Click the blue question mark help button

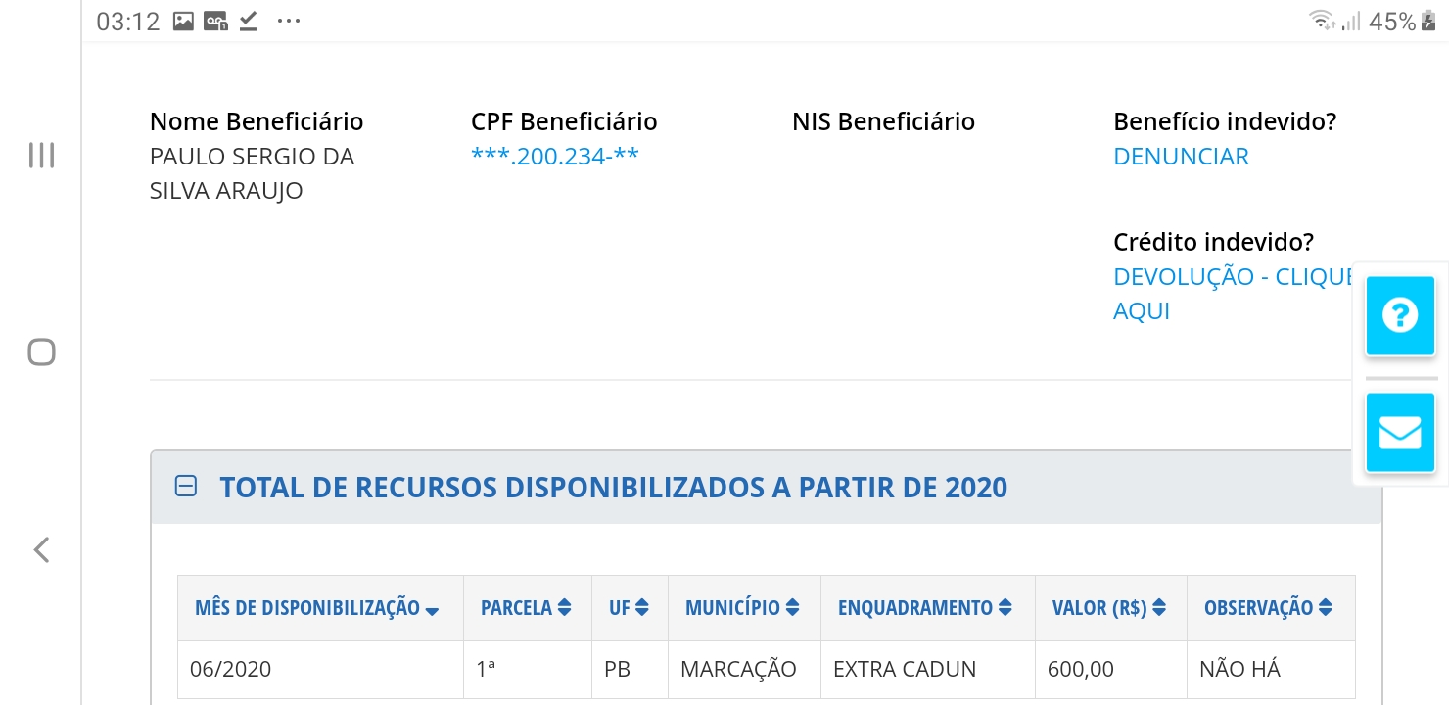click(1400, 315)
